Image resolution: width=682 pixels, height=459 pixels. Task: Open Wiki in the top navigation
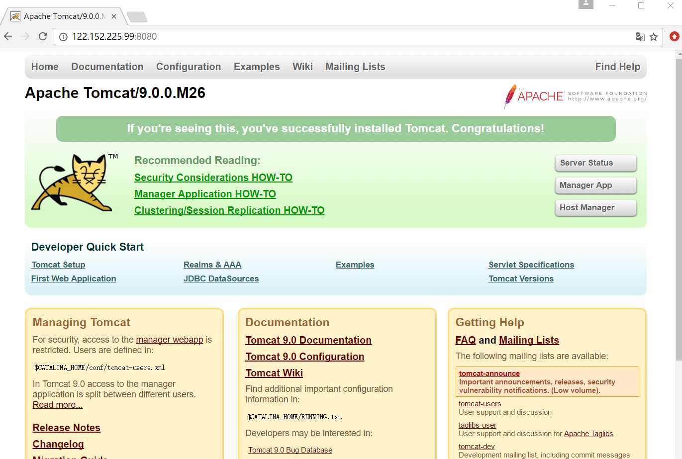[302, 67]
